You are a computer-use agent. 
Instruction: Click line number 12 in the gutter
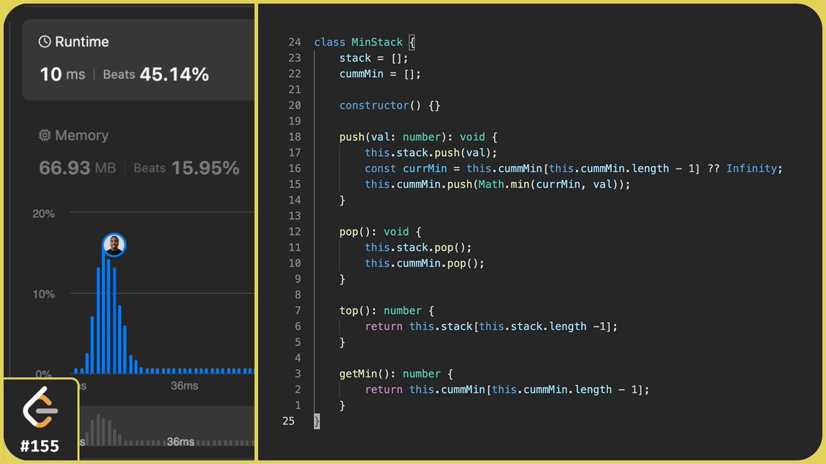pyautogui.click(x=295, y=232)
